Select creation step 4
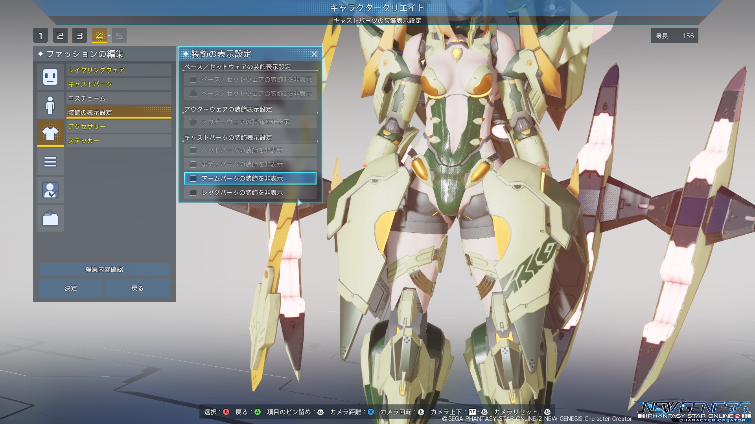The image size is (755, 424). (99, 36)
